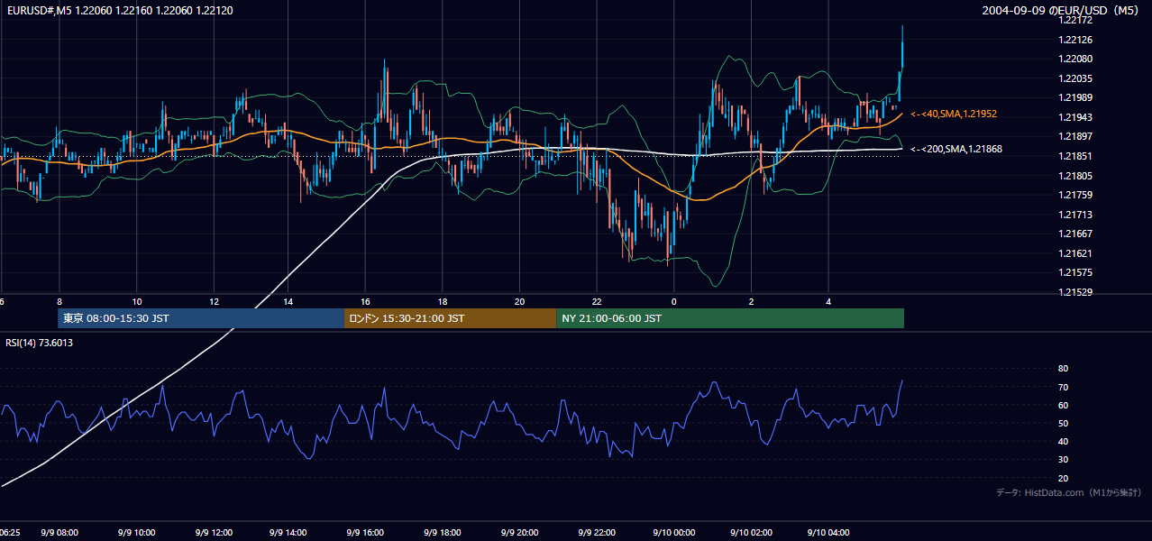Click midnight hour label 0 under price chart

(x=673, y=301)
